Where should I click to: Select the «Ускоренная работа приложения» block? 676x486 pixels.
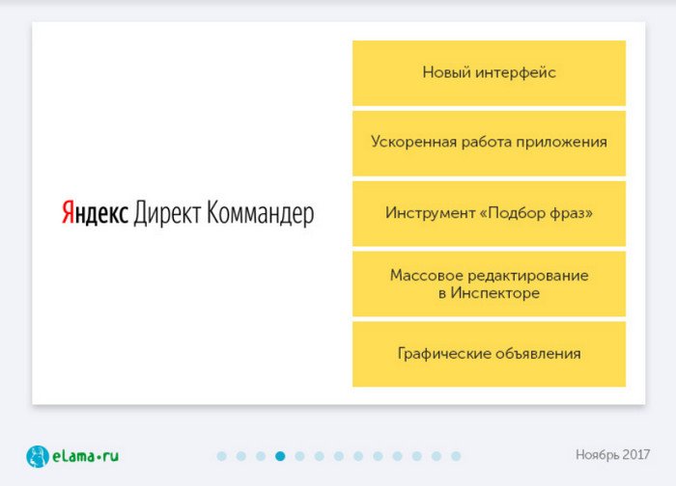tap(489, 144)
